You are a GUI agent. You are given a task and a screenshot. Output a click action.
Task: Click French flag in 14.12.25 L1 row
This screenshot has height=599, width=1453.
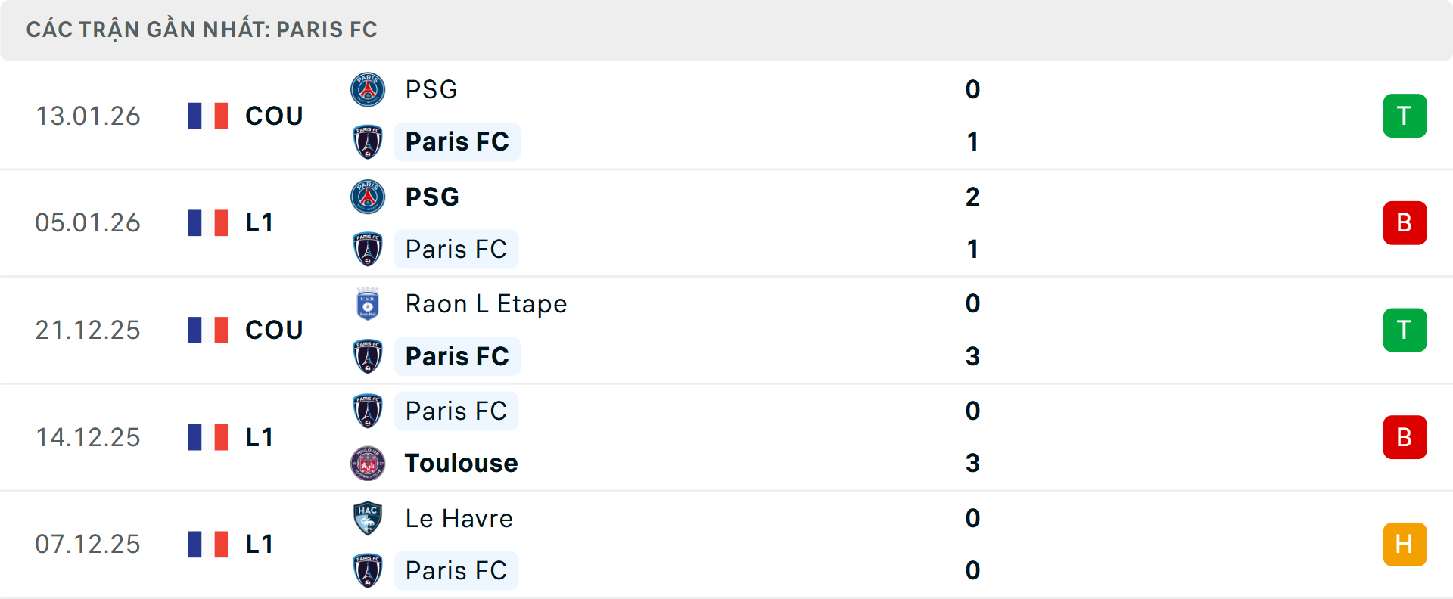pyautogui.click(x=208, y=437)
